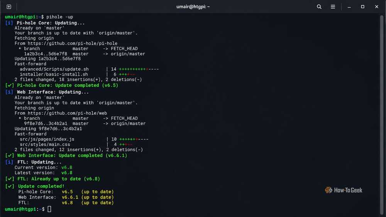Click the first 'Fetching origin' line under Core
This screenshot has height=217, width=386.
[34, 38]
